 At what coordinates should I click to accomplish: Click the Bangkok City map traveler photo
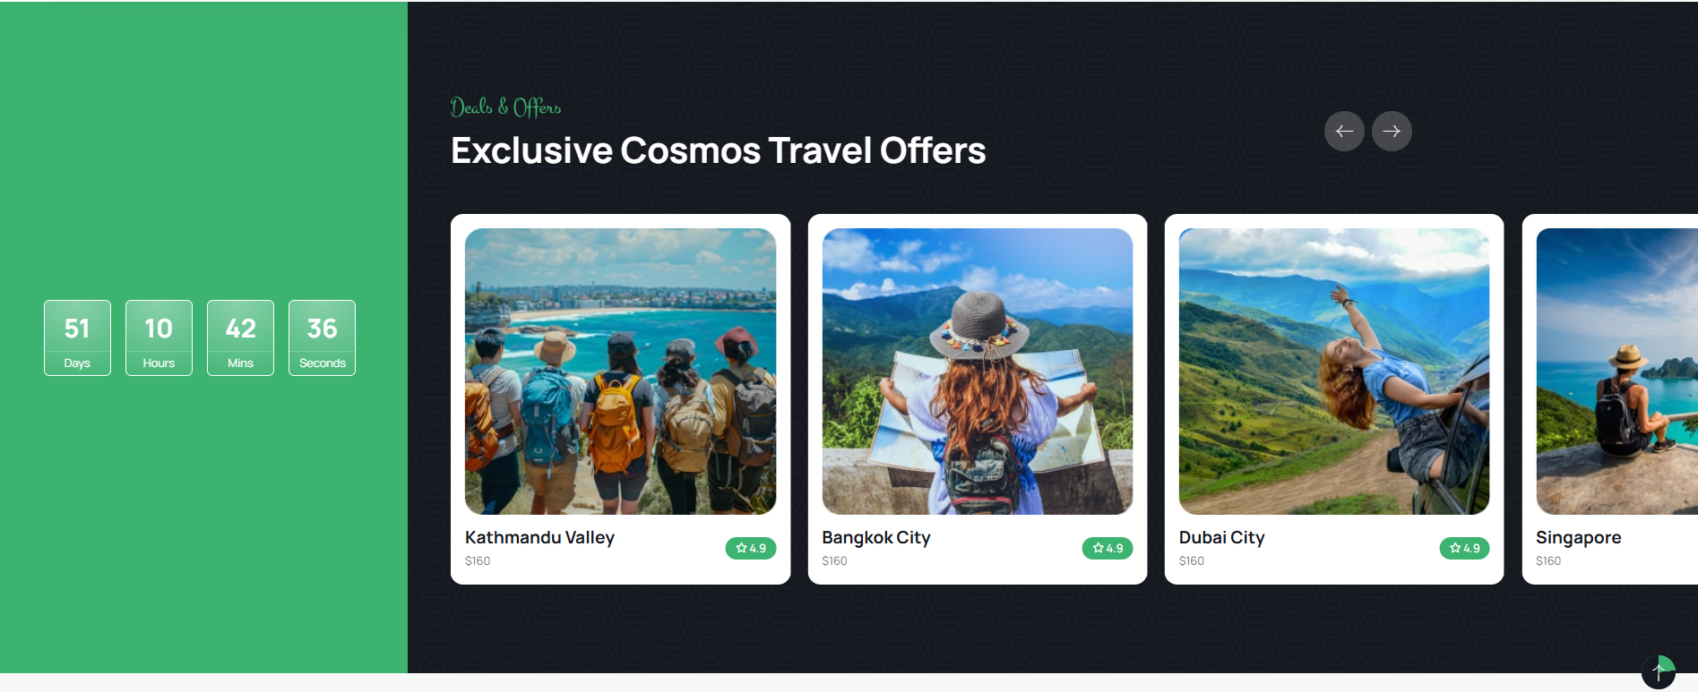click(977, 372)
